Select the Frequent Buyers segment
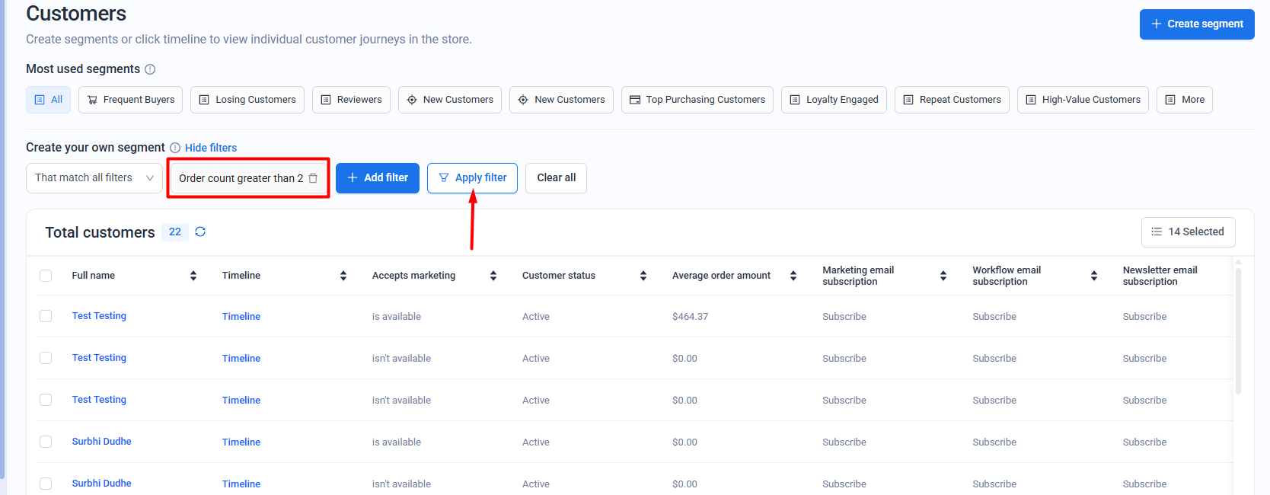Screen dimensions: 1270x495 click(130, 100)
